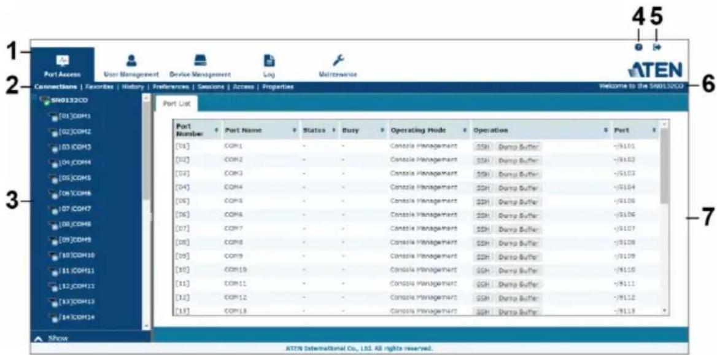Switch to the Access submenu

[242, 87]
